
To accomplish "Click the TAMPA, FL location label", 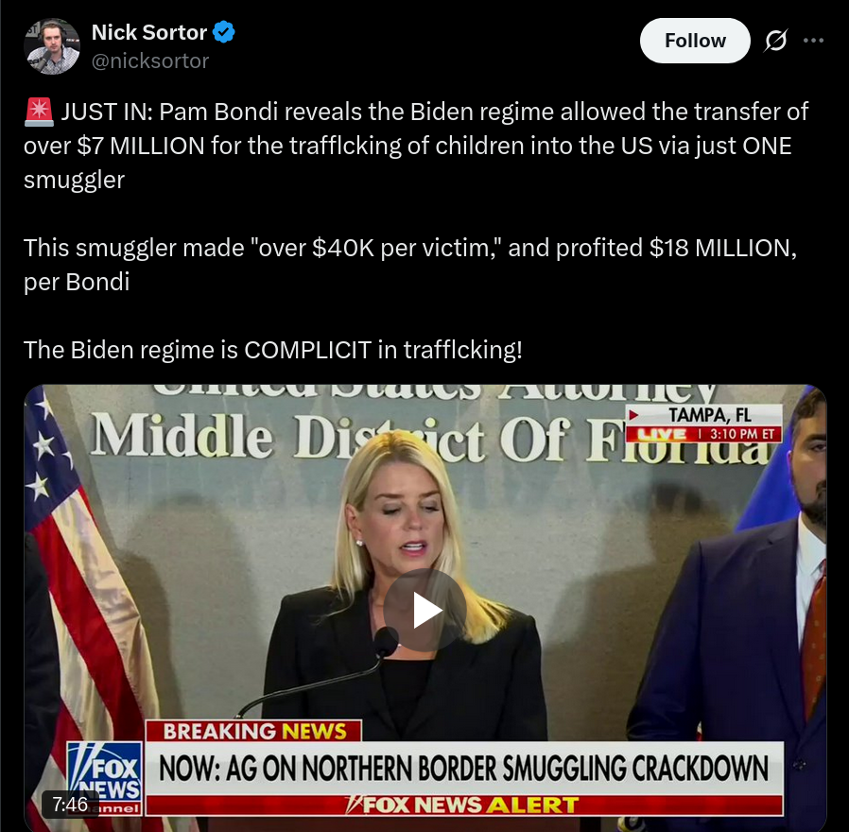I will click(x=709, y=415).
